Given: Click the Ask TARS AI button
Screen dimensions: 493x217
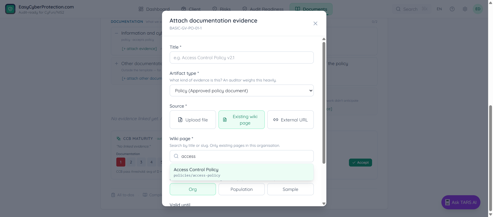Looking at the screenshot, I should click(461, 202).
